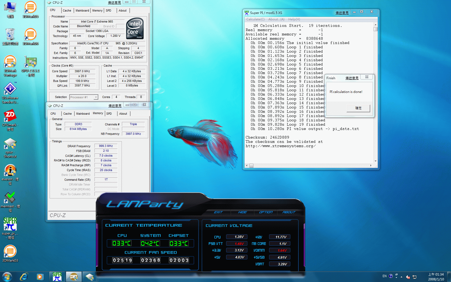Viewport: 451px width, 282px height.
Task: Open Mainboard tab in lower CPU-Z window
Action: (83, 114)
